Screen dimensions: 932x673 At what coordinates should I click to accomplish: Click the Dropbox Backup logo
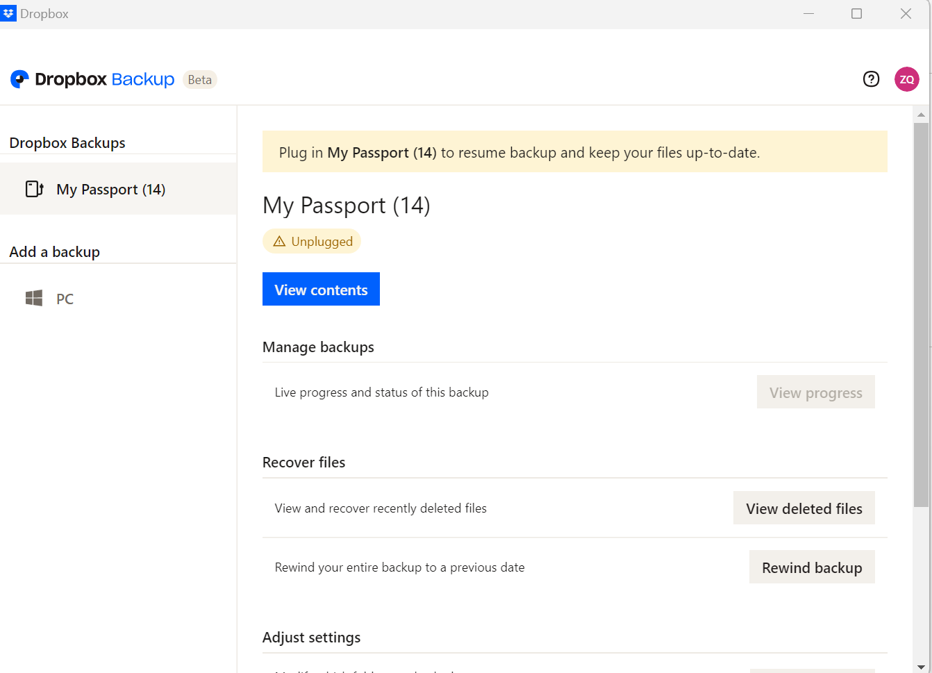[92, 79]
